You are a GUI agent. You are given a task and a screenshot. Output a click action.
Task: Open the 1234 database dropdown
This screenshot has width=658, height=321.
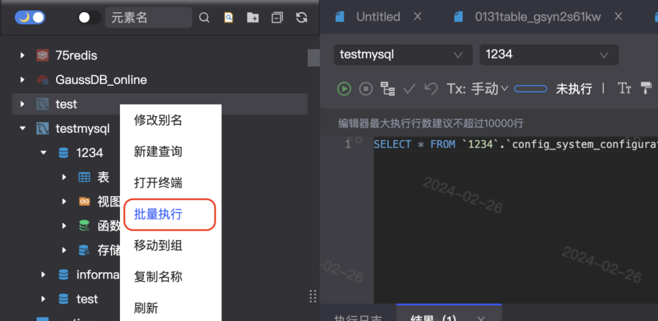pyautogui.click(x=549, y=55)
